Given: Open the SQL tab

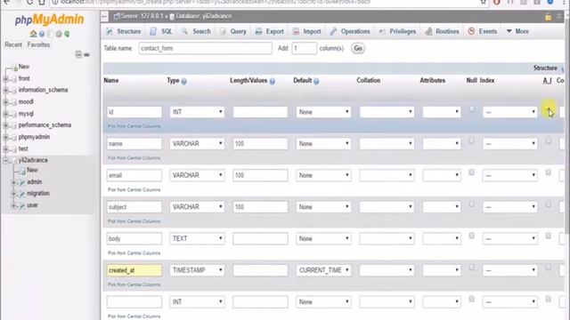Looking at the screenshot, I should [161, 32].
